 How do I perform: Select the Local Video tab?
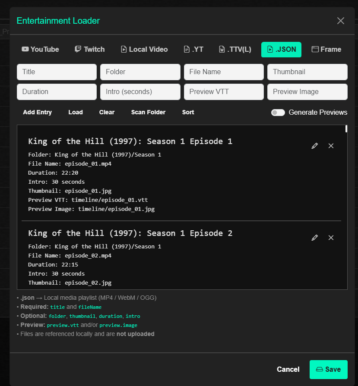pyautogui.click(x=144, y=49)
